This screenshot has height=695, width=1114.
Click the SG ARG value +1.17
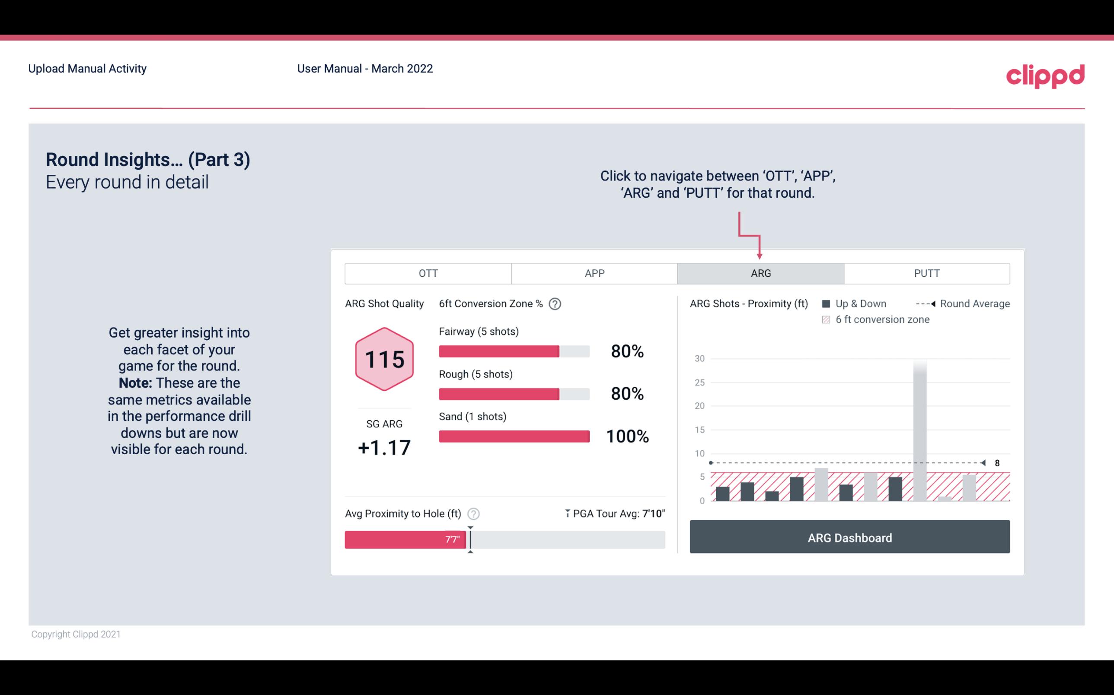pos(384,448)
